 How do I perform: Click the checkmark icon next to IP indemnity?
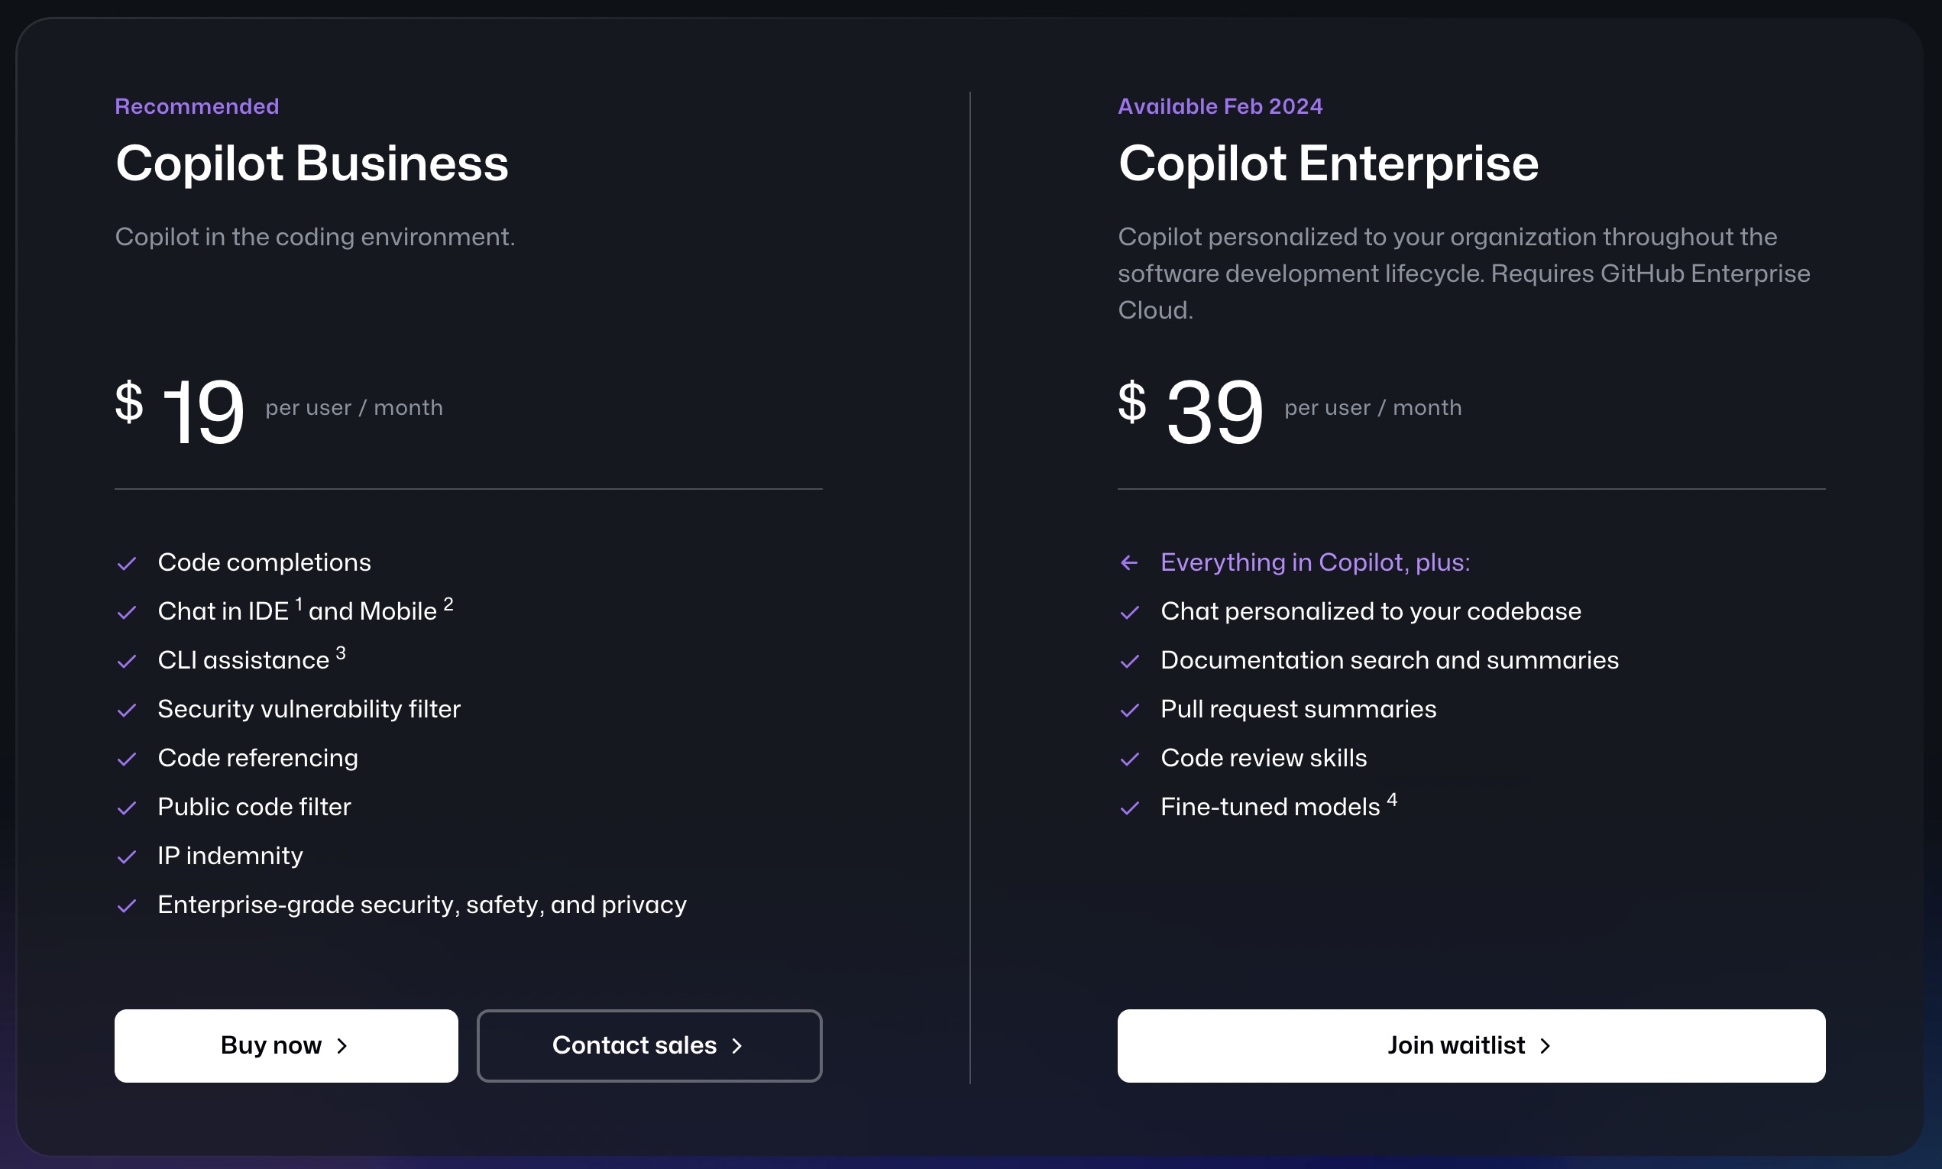point(126,854)
